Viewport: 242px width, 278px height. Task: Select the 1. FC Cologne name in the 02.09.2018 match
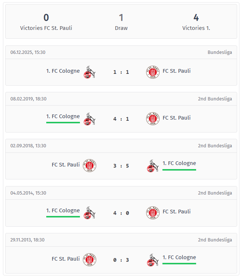pos(179,163)
